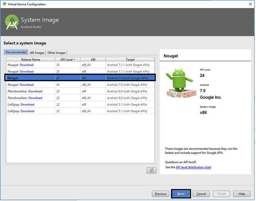
Task: Open the API level distribution chart link
Action: [x=193, y=167]
